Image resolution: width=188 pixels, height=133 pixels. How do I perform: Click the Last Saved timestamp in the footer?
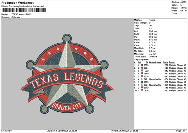tap(62, 131)
